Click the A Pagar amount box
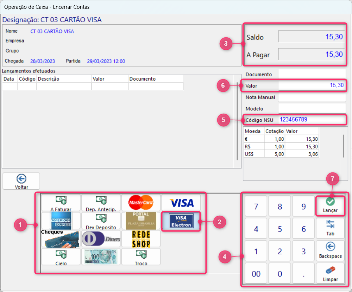Image resolution: width=352 pixels, height=292 pixels. pyautogui.click(x=311, y=54)
